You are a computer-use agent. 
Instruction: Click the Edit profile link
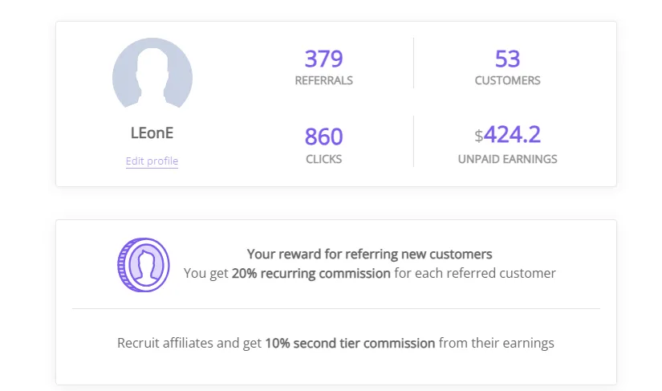pyautogui.click(x=152, y=161)
